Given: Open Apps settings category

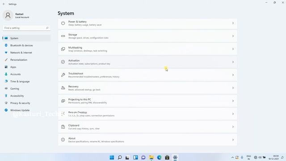Looking at the screenshot, I should (27, 67).
